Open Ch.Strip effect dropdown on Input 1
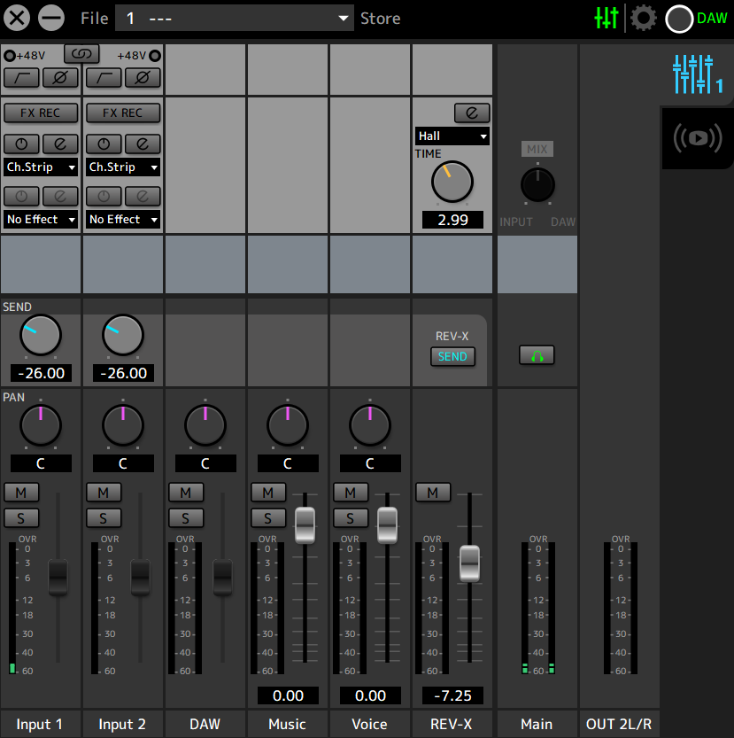Viewport: 734px width, 738px height. pos(41,167)
